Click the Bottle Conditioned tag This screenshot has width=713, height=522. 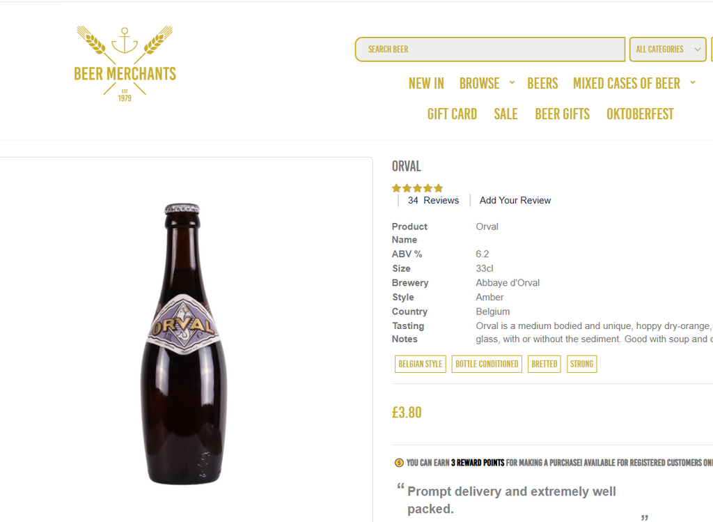487,364
